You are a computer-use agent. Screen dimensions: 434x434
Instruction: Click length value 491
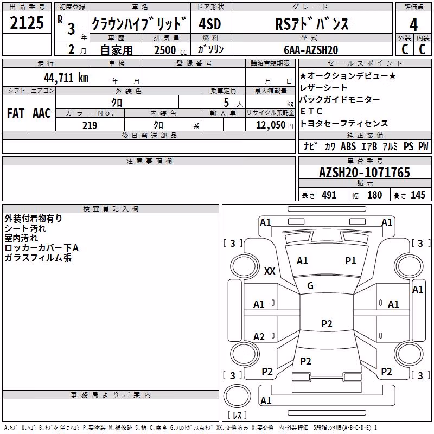tap(329, 195)
